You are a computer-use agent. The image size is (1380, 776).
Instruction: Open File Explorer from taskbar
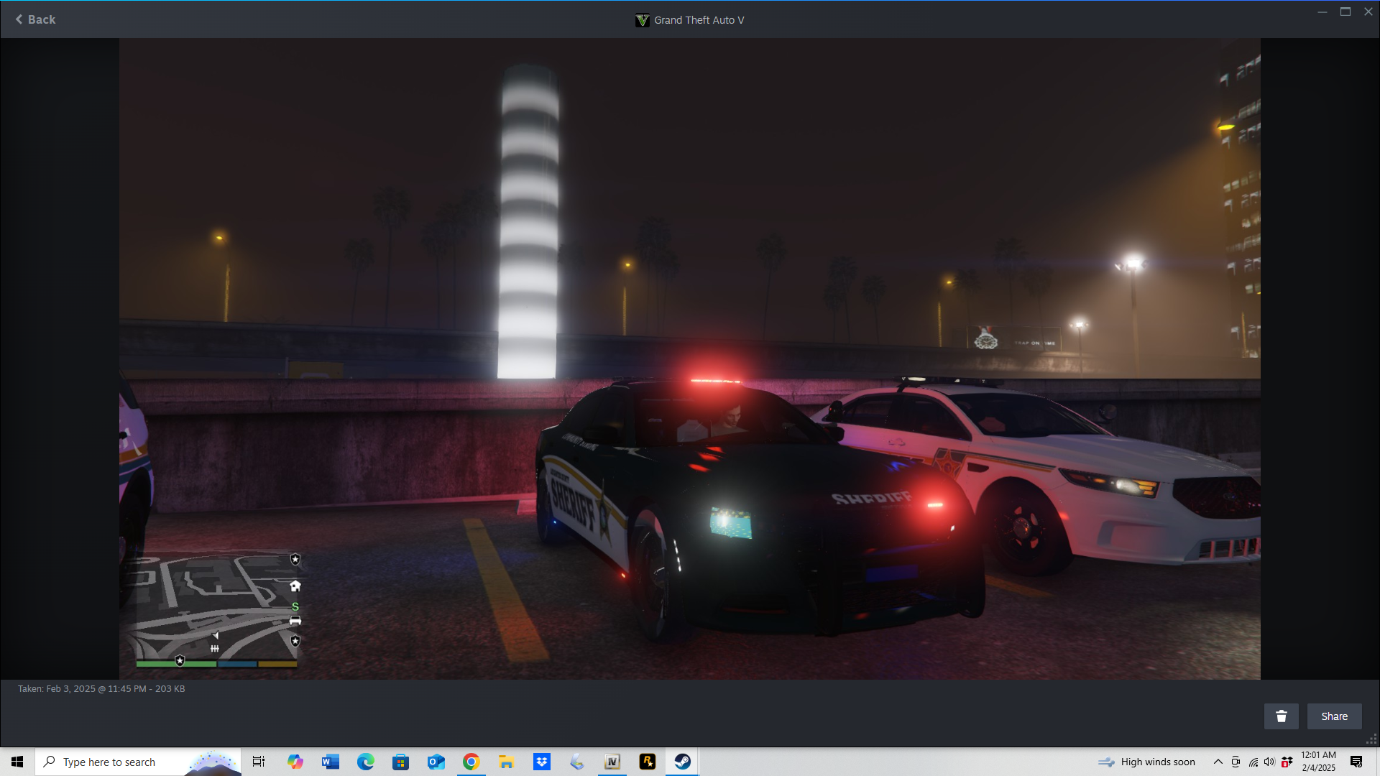(506, 762)
